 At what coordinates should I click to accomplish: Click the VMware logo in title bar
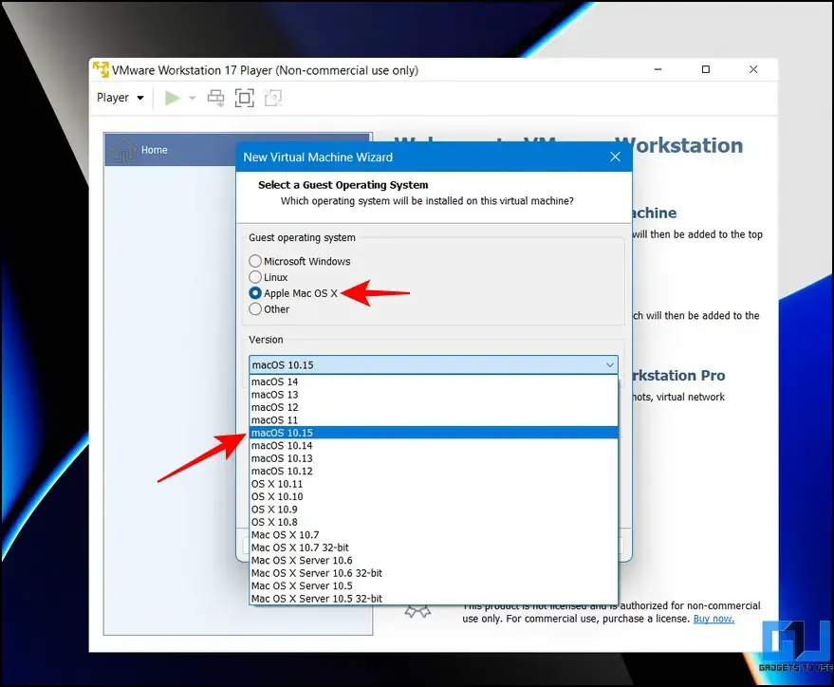100,70
